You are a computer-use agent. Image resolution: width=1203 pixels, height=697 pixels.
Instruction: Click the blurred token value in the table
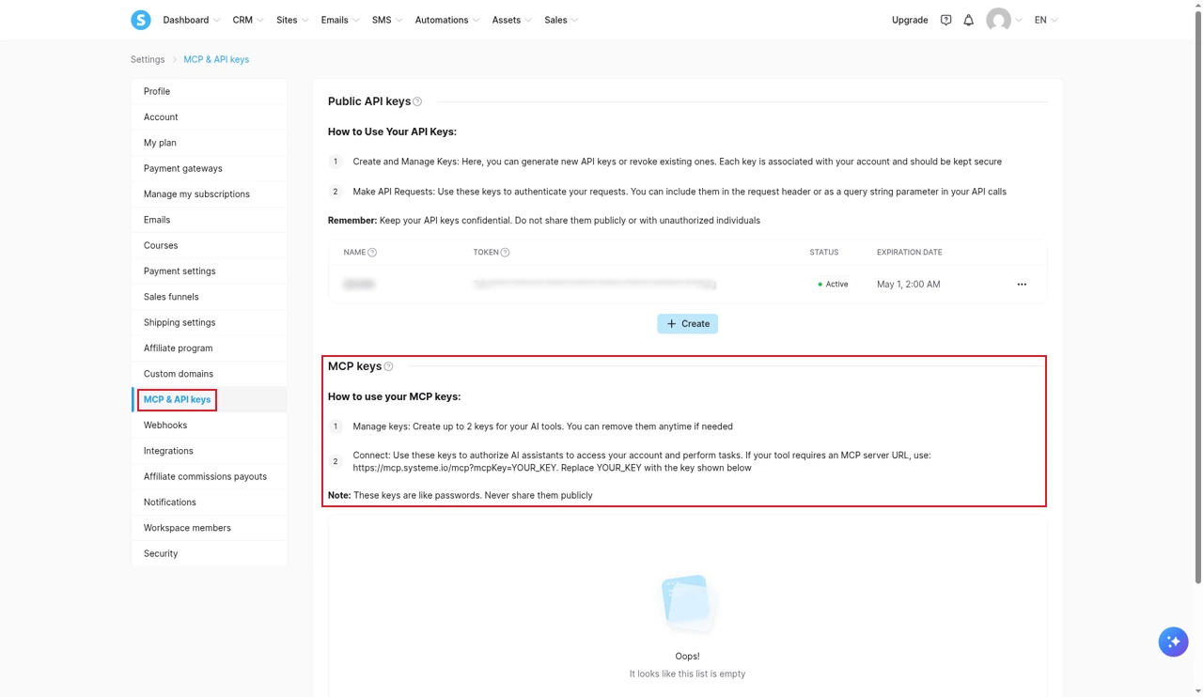(x=595, y=284)
